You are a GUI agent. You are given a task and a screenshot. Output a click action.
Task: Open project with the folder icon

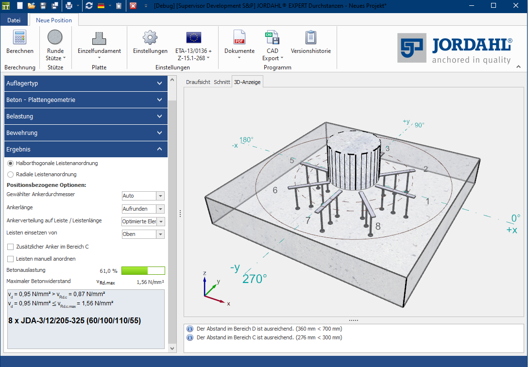pyautogui.click(x=31, y=5)
